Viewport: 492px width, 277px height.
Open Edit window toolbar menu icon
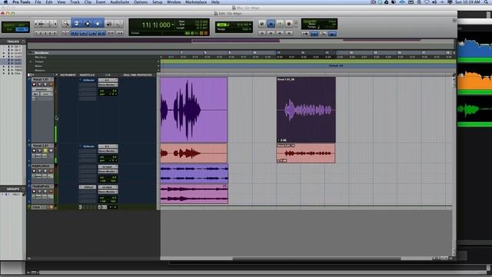pos(454,21)
